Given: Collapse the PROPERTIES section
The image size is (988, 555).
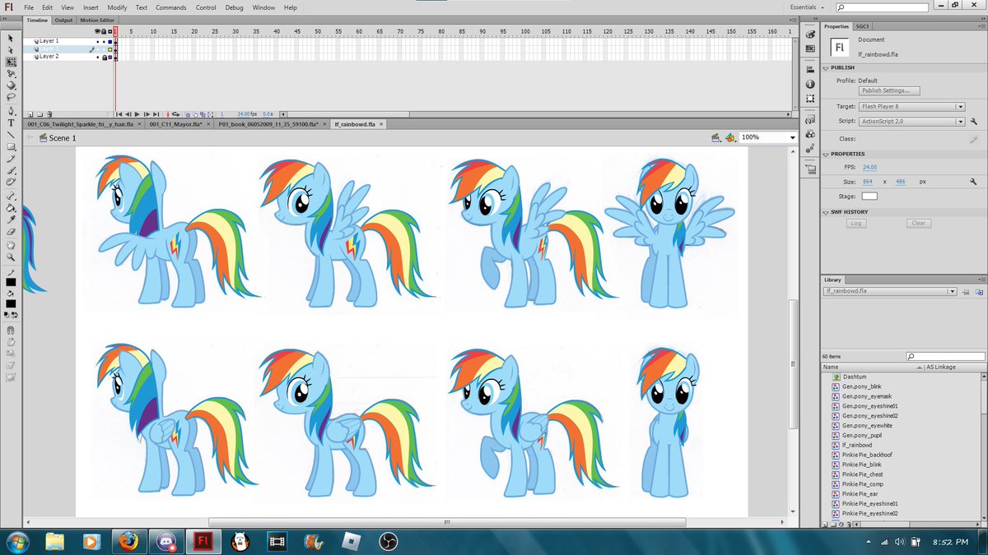Looking at the screenshot, I should [x=826, y=154].
